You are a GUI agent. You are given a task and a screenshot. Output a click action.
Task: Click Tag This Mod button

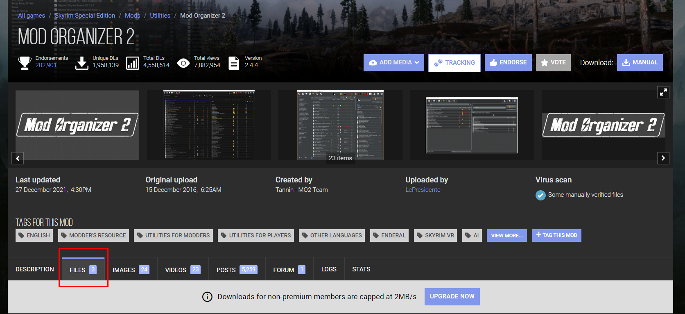pyautogui.click(x=557, y=235)
